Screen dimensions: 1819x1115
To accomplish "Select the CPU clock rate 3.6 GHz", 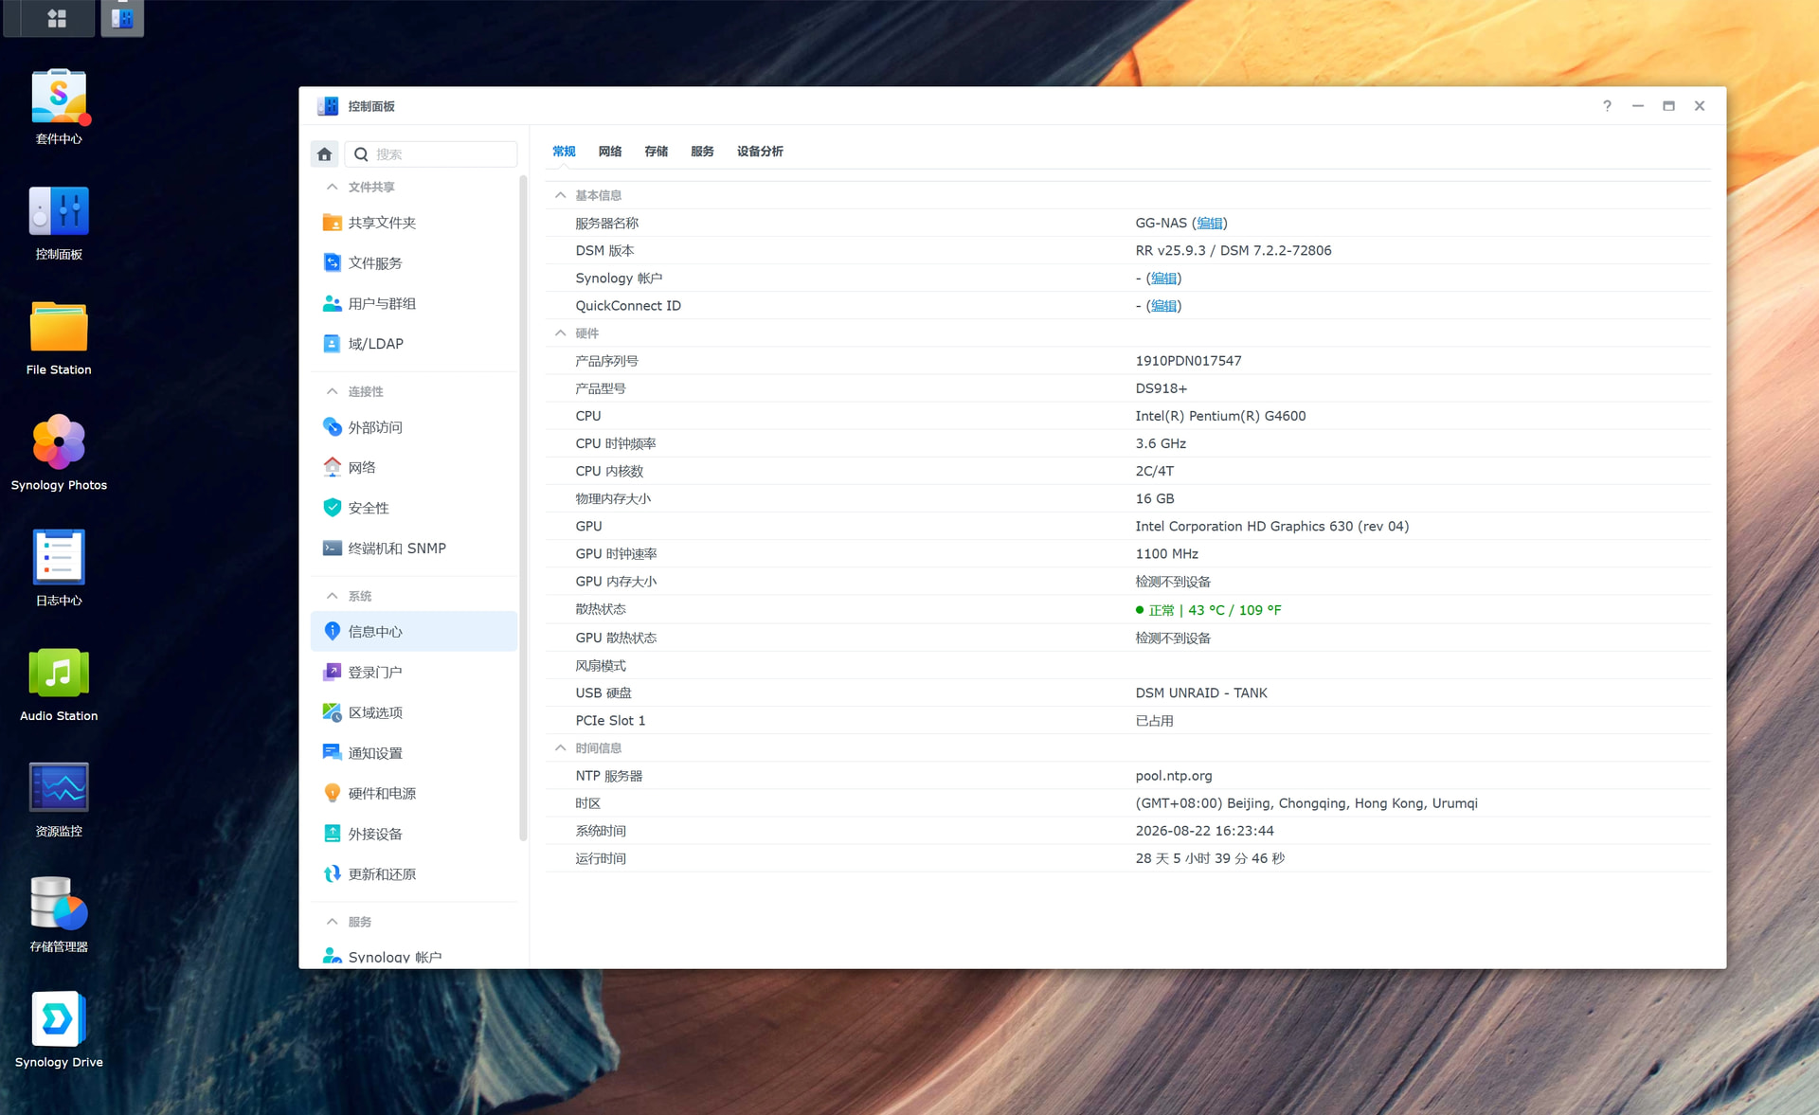I will (x=1161, y=443).
